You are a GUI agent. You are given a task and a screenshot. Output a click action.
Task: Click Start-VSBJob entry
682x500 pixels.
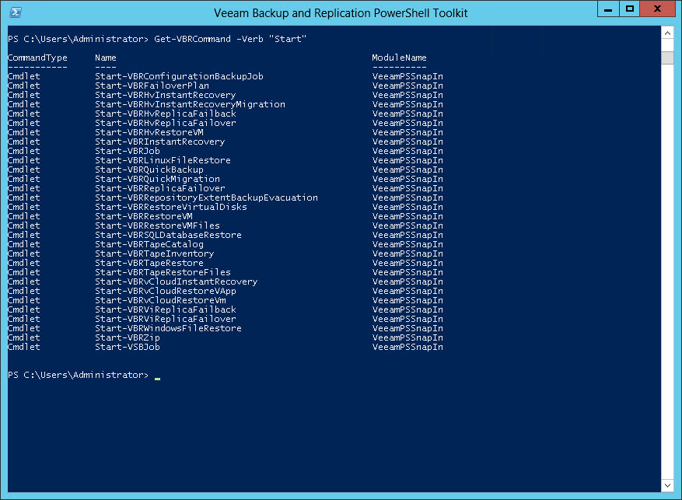(128, 347)
